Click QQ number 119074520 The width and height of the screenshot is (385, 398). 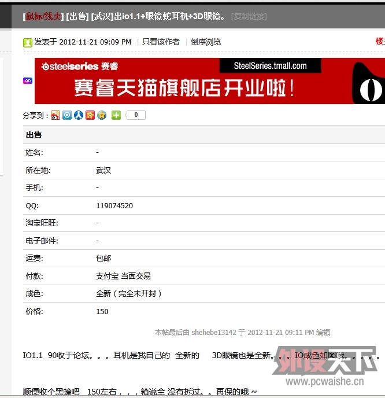(x=114, y=205)
